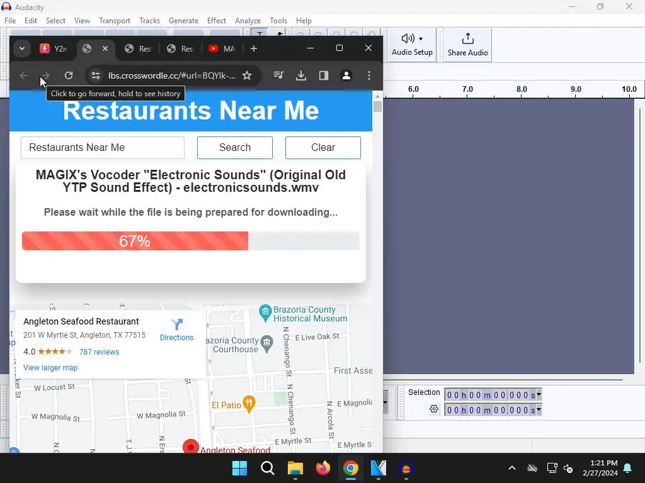
Task: Click the 8.0 mark on Audacity timeline
Action: coord(521,89)
